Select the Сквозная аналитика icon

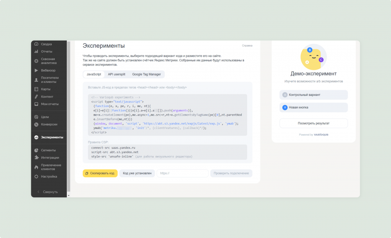pyautogui.click(x=36, y=61)
